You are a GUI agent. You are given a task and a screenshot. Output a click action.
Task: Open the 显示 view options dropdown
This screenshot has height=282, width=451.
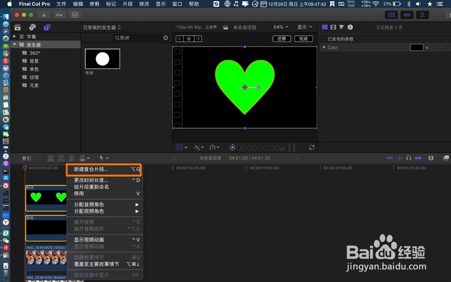tap(304, 27)
